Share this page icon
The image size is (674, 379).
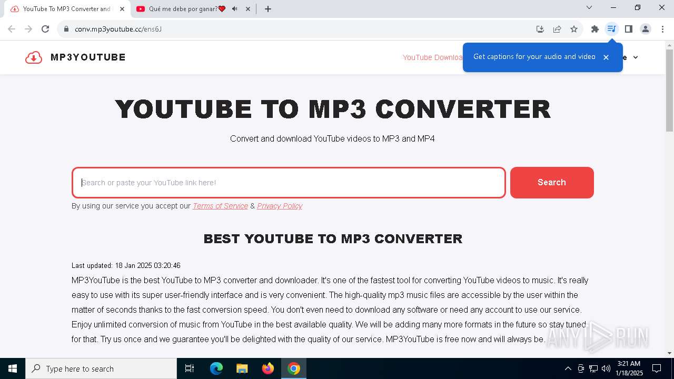coord(557,29)
